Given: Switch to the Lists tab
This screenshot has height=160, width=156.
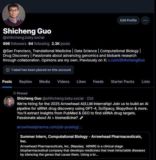Looking at the screenshot, I should tap(146, 82).
